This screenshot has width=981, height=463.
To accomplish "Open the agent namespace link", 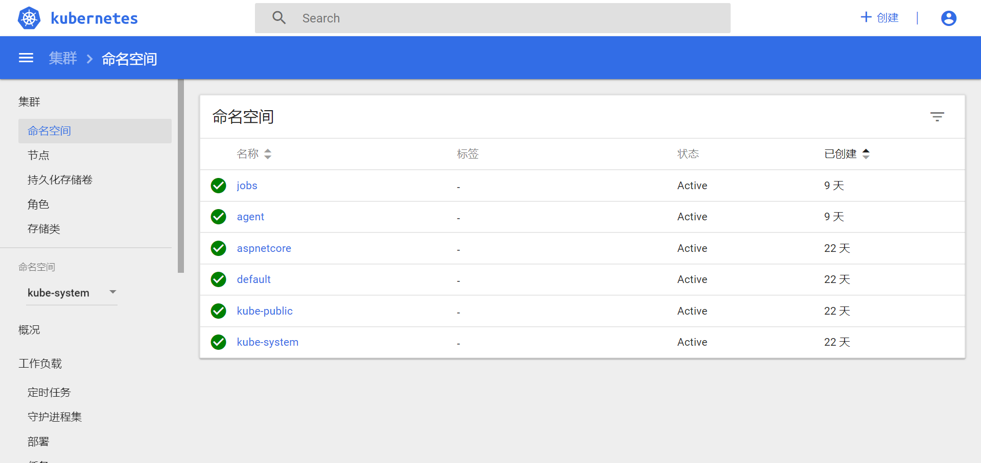I will (x=250, y=217).
